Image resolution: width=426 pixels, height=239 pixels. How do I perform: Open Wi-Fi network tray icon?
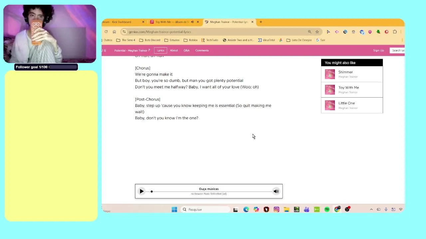coord(401,209)
